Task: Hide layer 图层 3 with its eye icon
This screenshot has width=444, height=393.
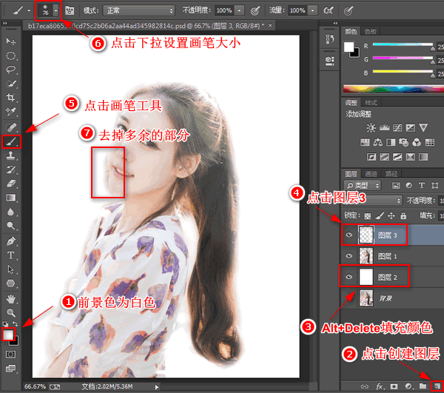Action: tap(350, 235)
